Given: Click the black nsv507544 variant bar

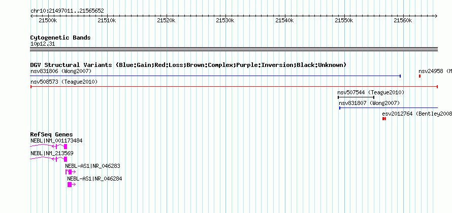Looking at the screenshot, I should 356,97.
